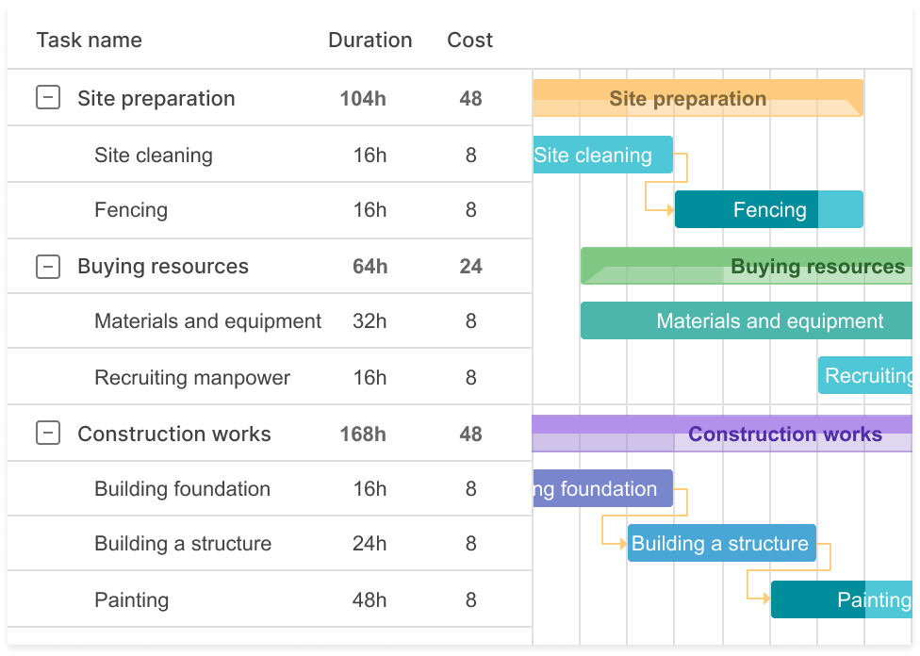This screenshot has height=656, width=920.
Task: Click the 24h duration cell of Building a structure
Action: point(370,543)
